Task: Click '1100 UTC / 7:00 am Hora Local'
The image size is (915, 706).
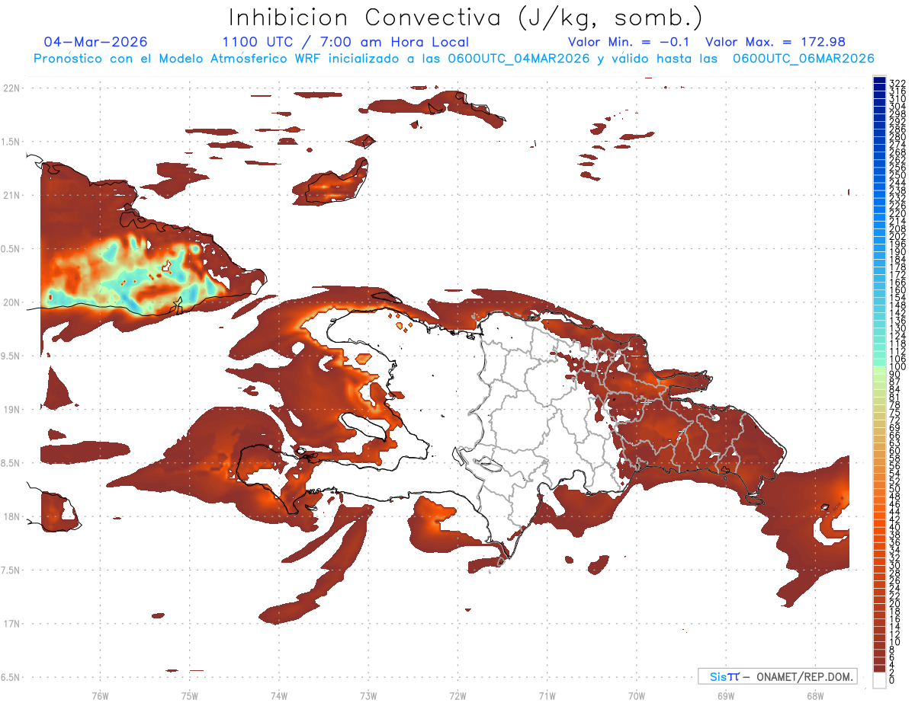Action: pos(345,42)
